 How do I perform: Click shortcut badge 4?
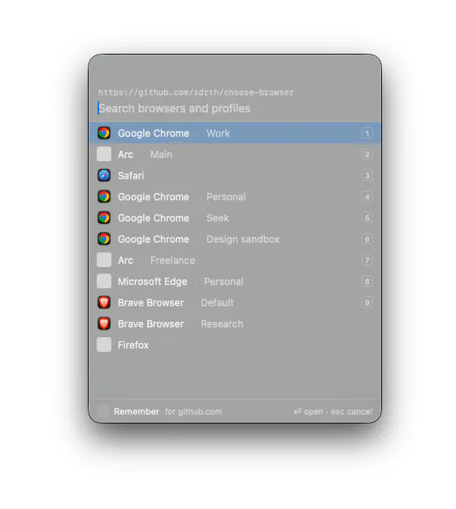coord(367,197)
